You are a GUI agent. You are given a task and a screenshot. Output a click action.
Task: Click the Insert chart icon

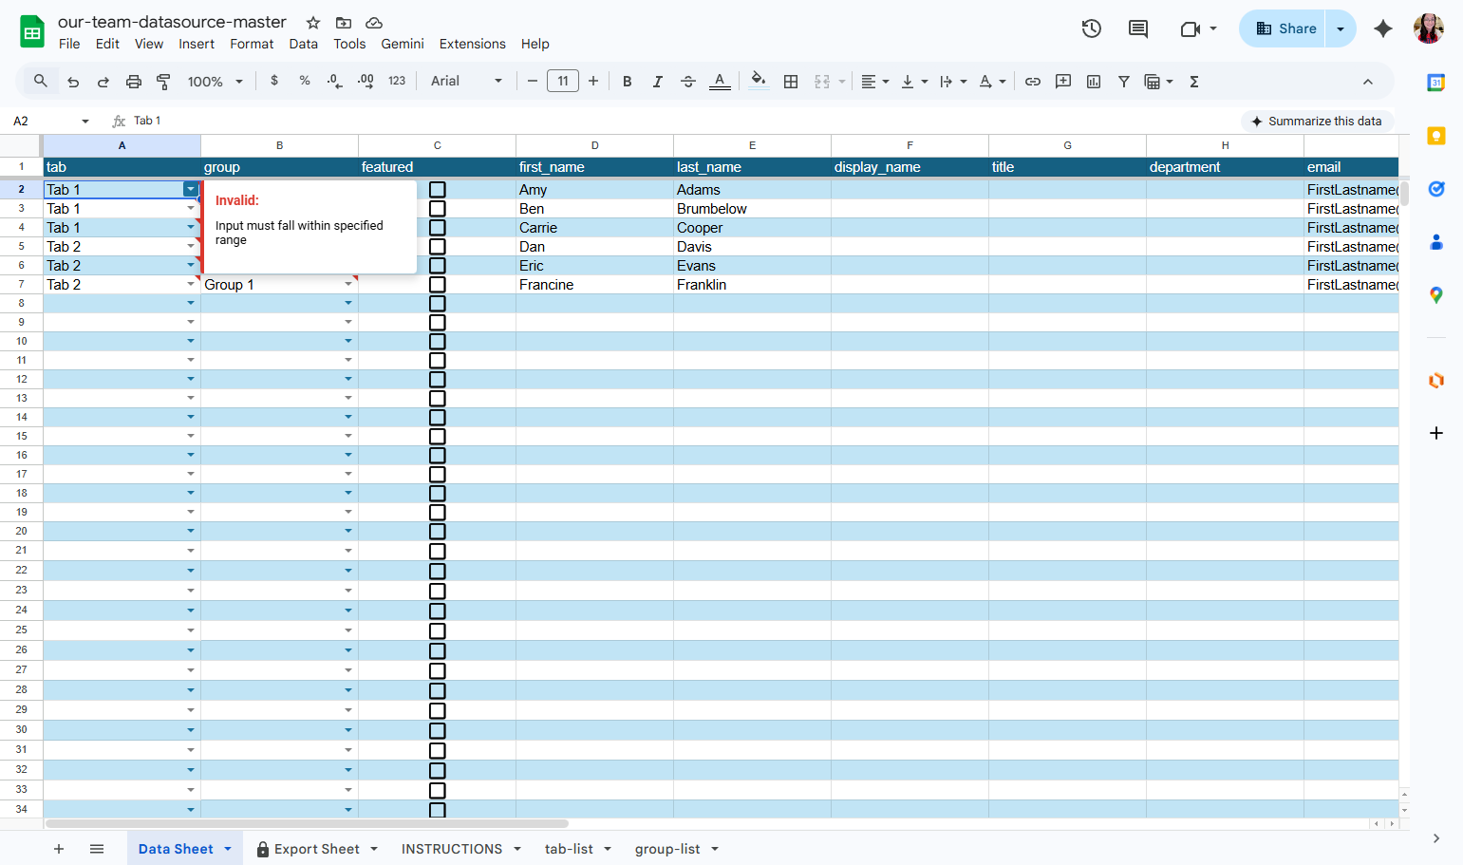point(1094,82)
